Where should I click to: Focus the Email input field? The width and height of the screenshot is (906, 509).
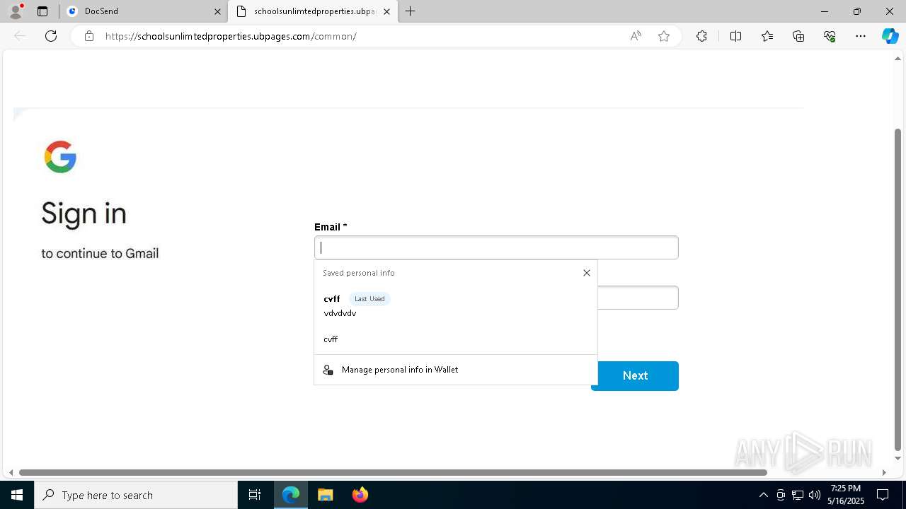coord(496,247)
